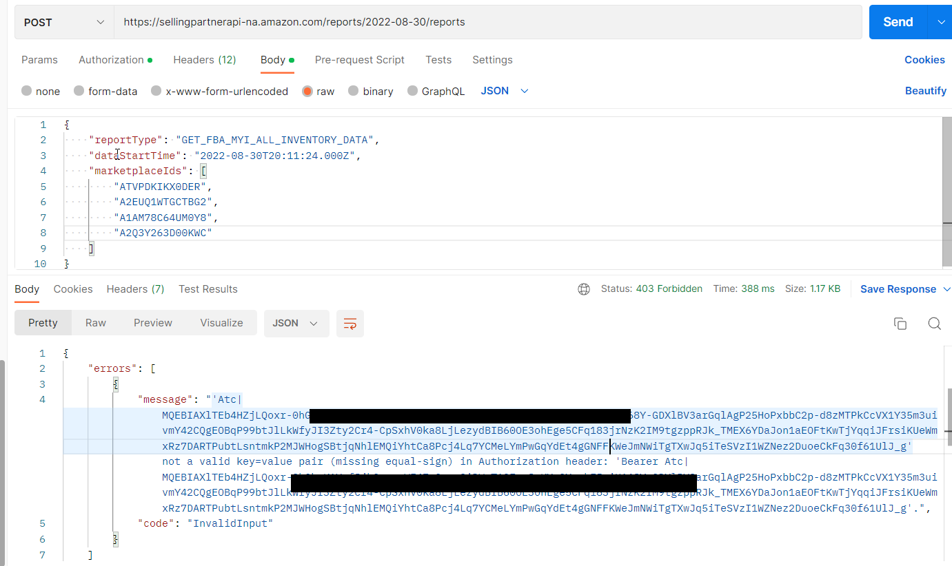The image size is (952, 566).
Task: Open the Cookies link at top right
Action: pos(924,60)
